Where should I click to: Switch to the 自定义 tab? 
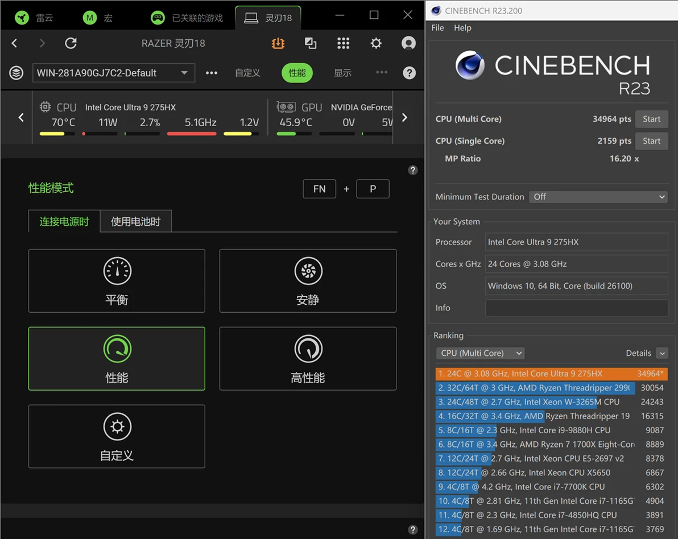pos(247,73)
